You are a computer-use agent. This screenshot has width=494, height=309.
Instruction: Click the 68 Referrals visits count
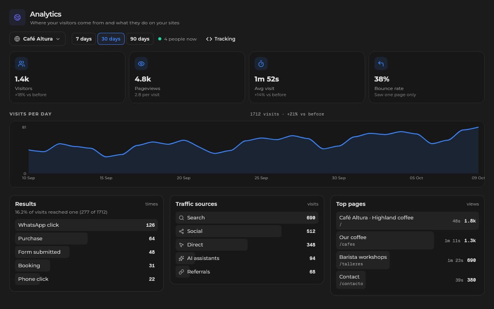tap(313, 272)
